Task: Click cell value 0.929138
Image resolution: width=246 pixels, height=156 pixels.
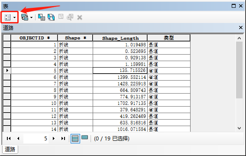Action: pyautogui.click(x=120, y=58)
